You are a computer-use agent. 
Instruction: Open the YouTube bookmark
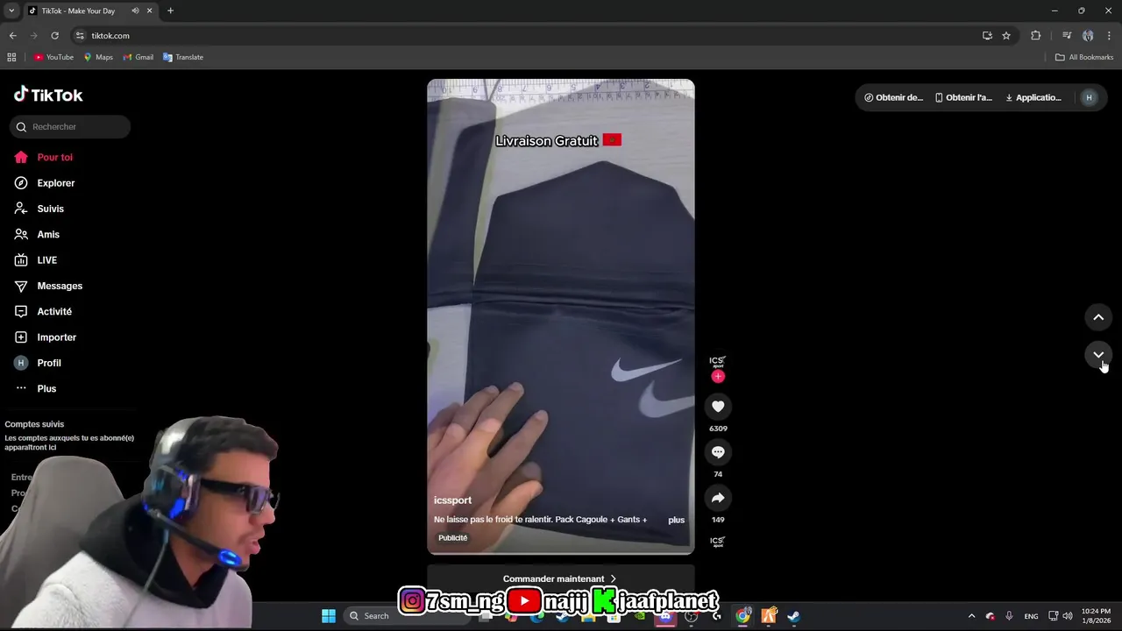click(53, 57)
